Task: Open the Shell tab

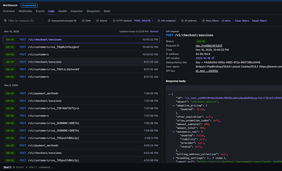Action: 107,11
